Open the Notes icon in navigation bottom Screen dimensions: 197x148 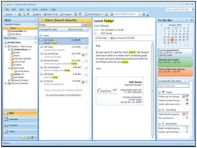pyautogui.click(x=23, y=138)
